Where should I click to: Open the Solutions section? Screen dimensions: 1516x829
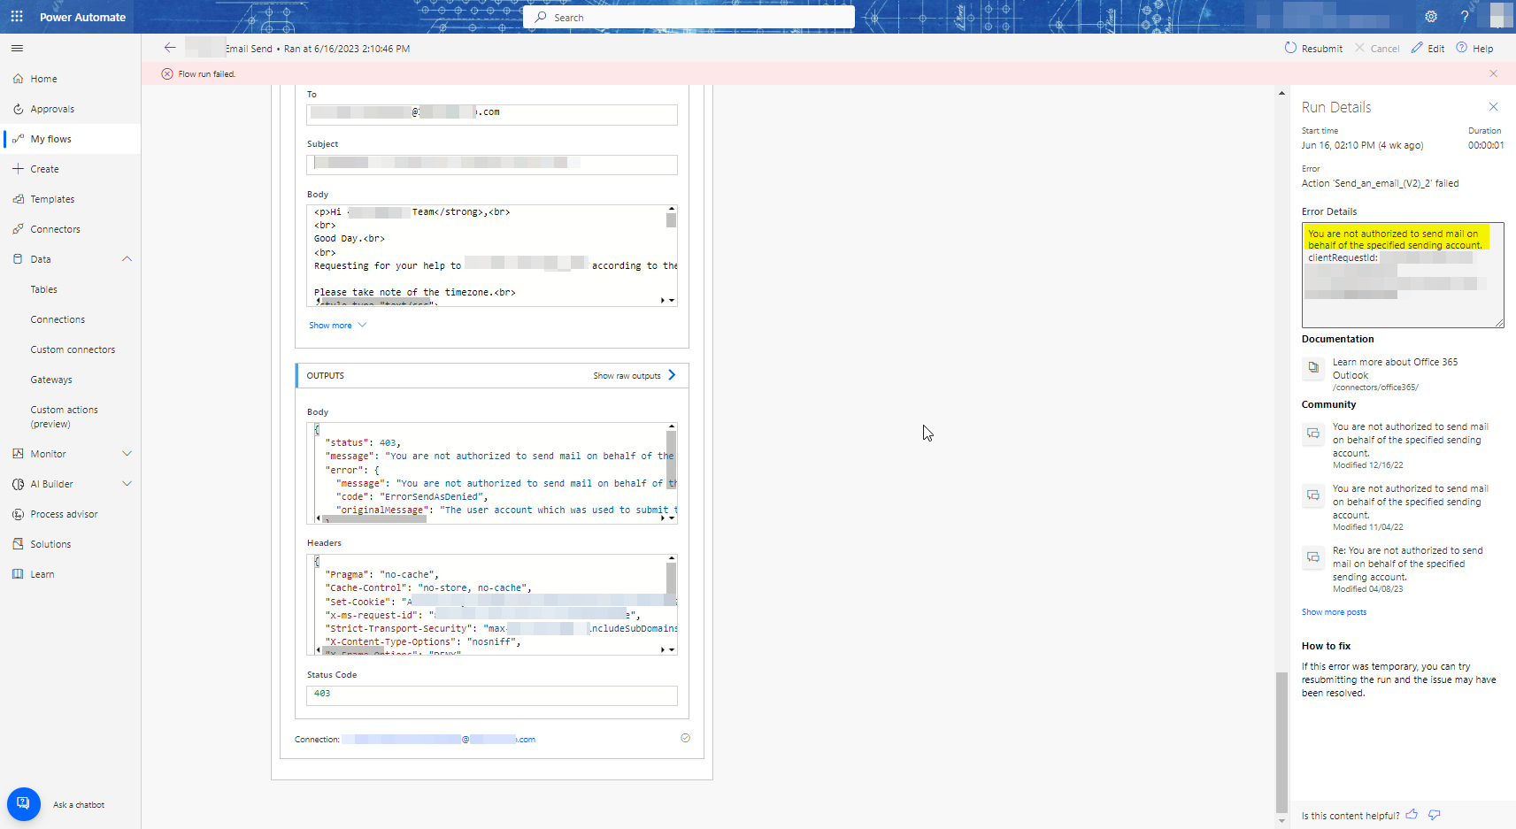50,543
